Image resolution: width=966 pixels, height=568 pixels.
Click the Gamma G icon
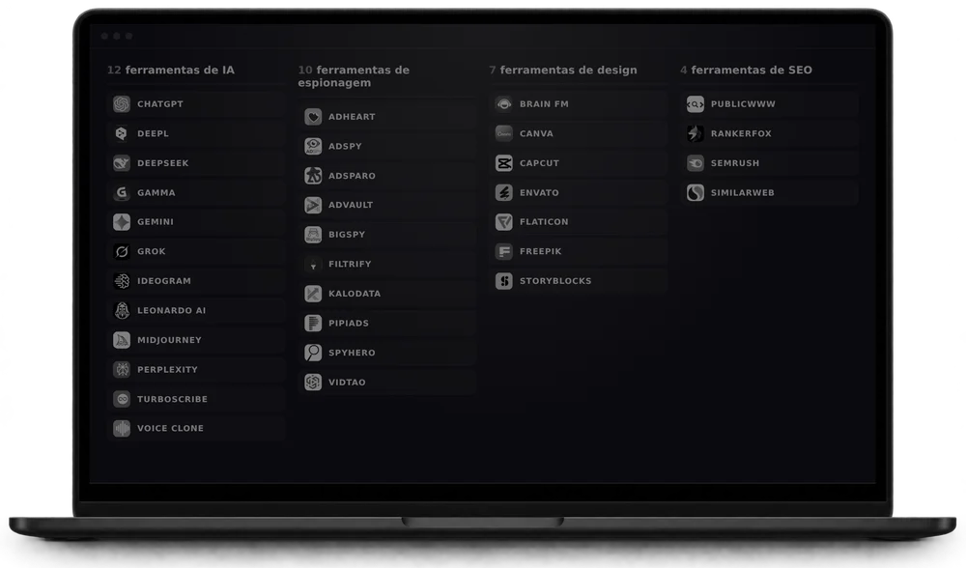(122, 192)
